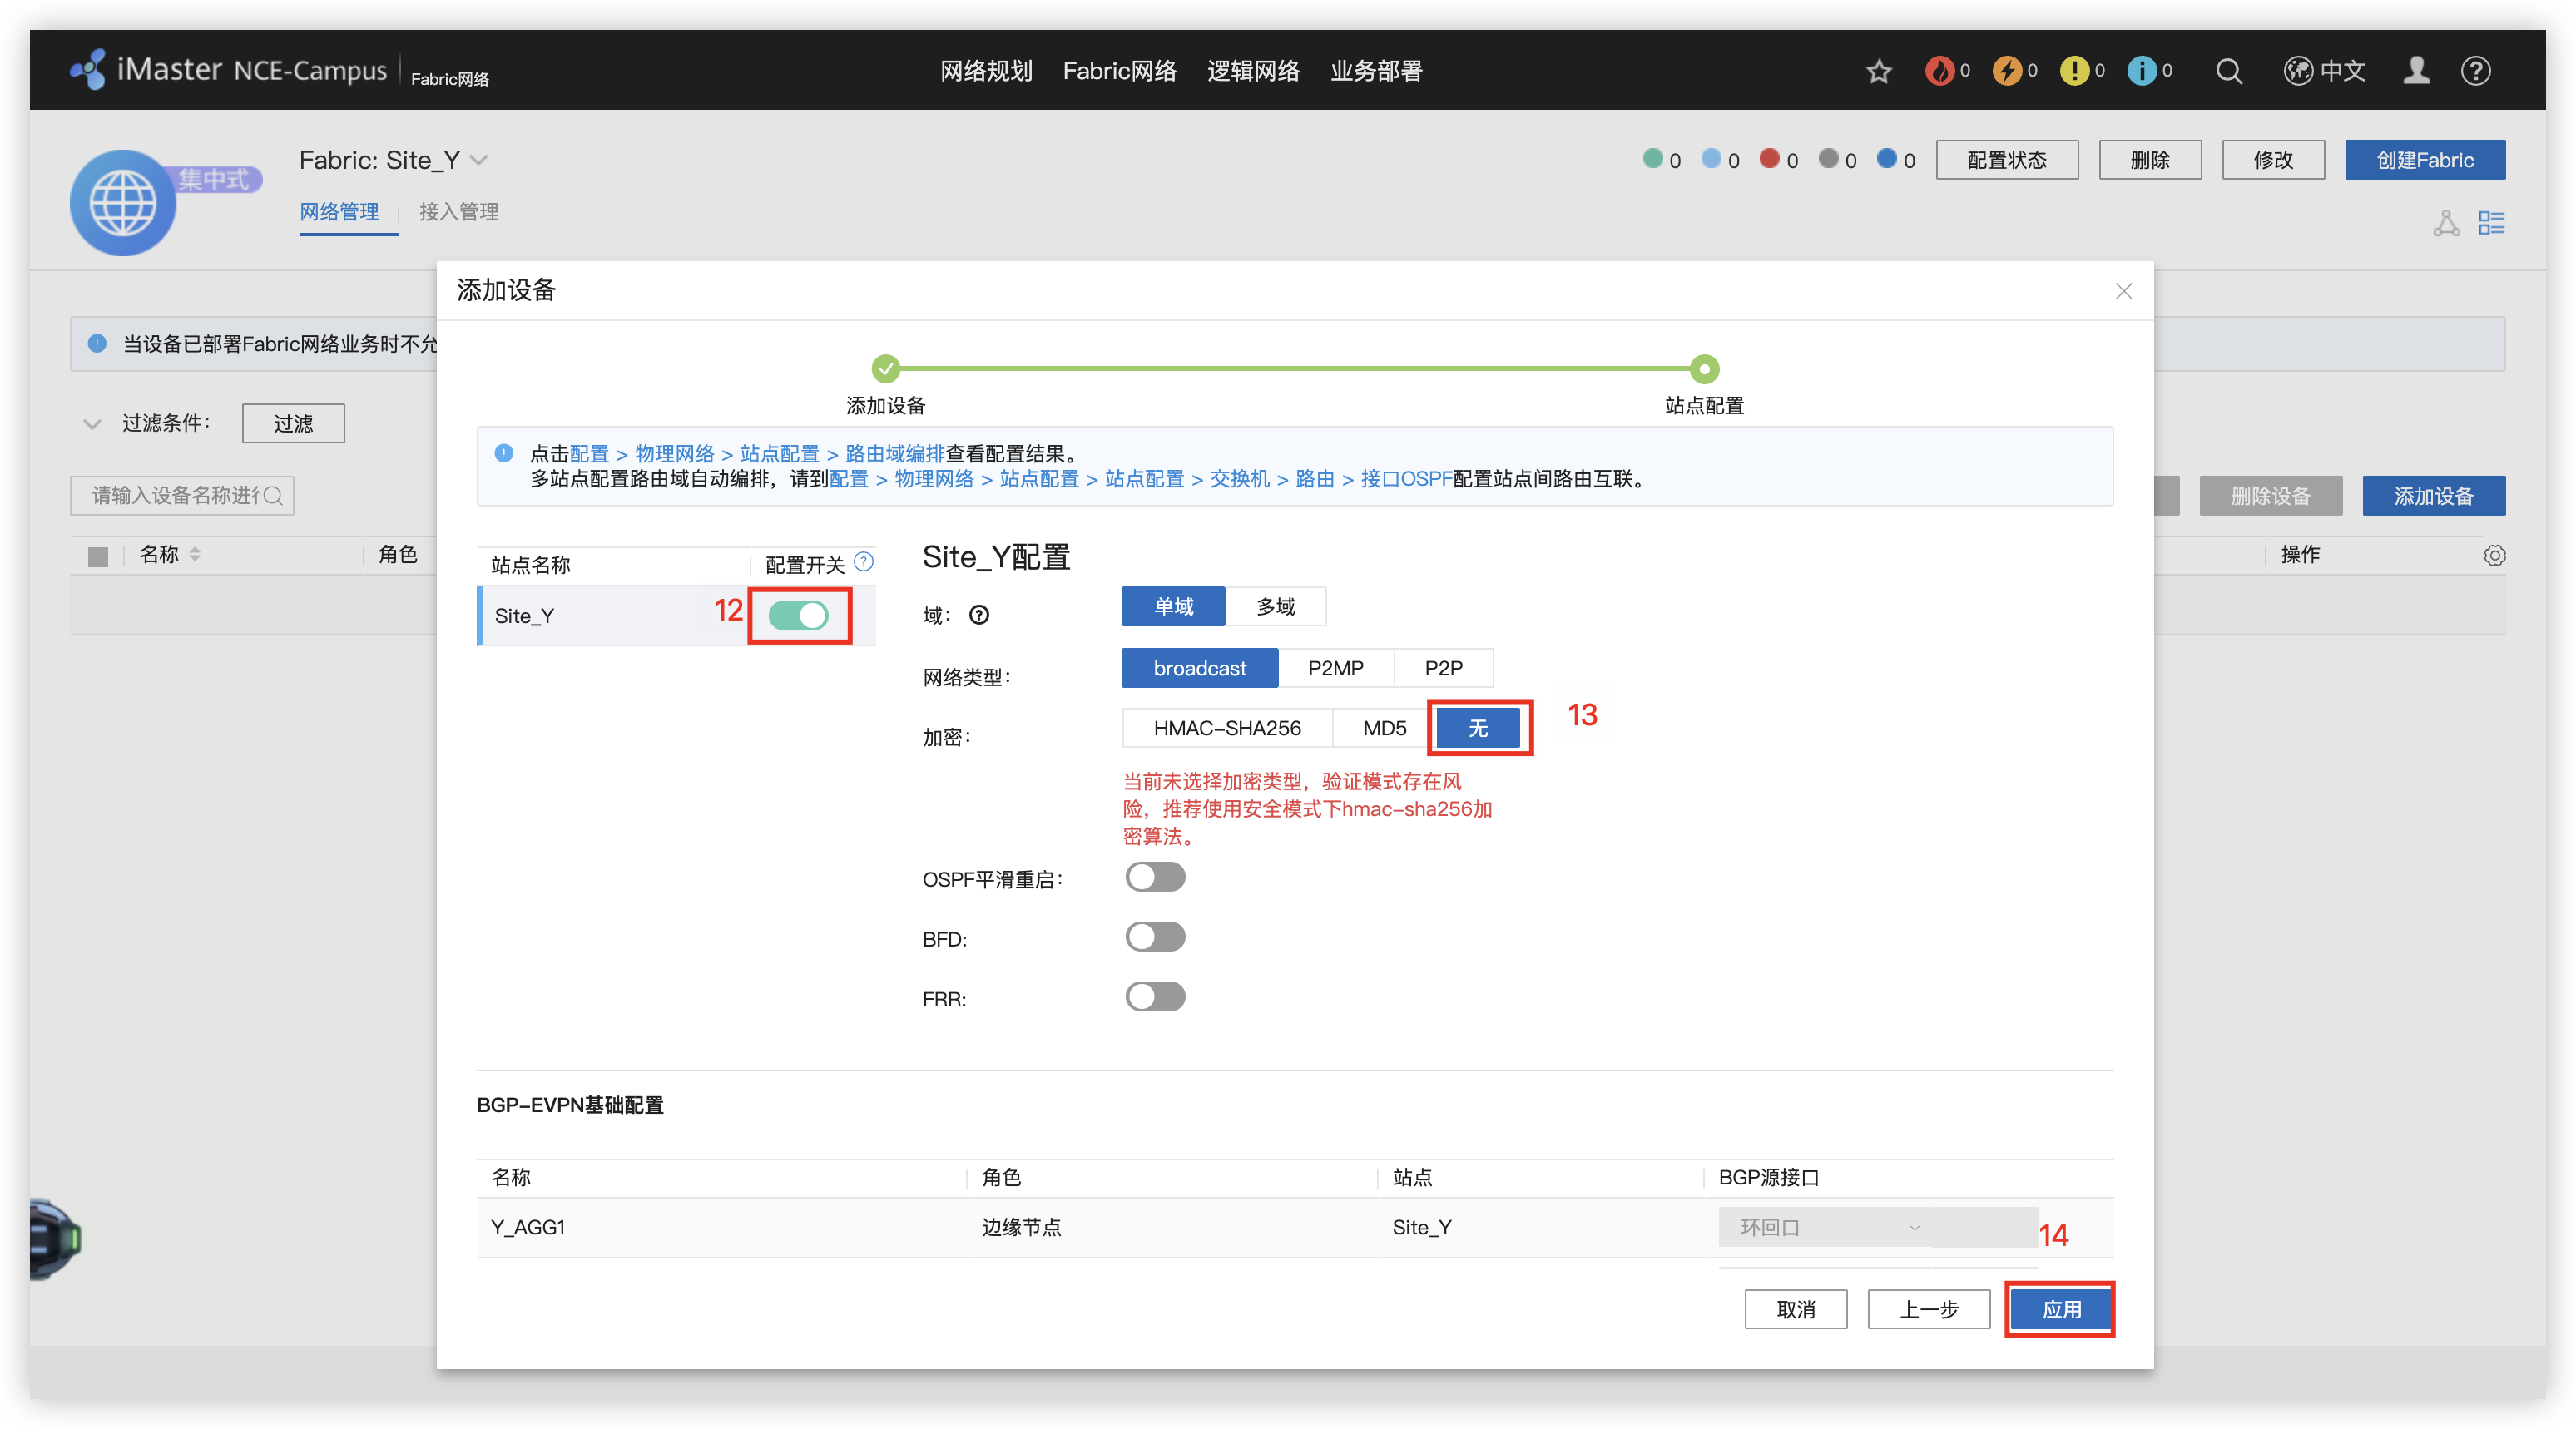The width and height of the screenshot is (2576, 1429).
Task: Expand the Fabric: Site_Y dropdown
Action: coord(479,160)
